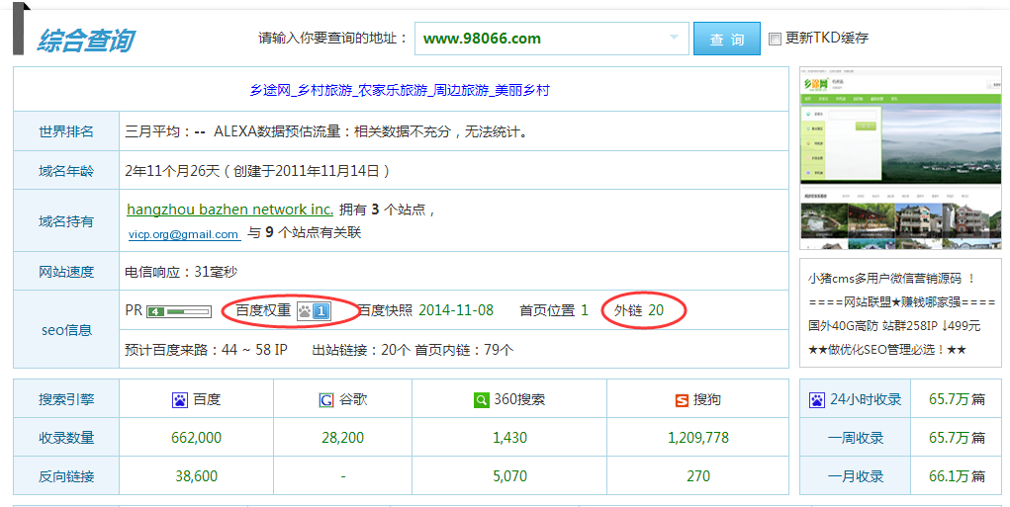Click the 首页内链：79个 text
This screenshot has width=1010, height=507.
464,350
